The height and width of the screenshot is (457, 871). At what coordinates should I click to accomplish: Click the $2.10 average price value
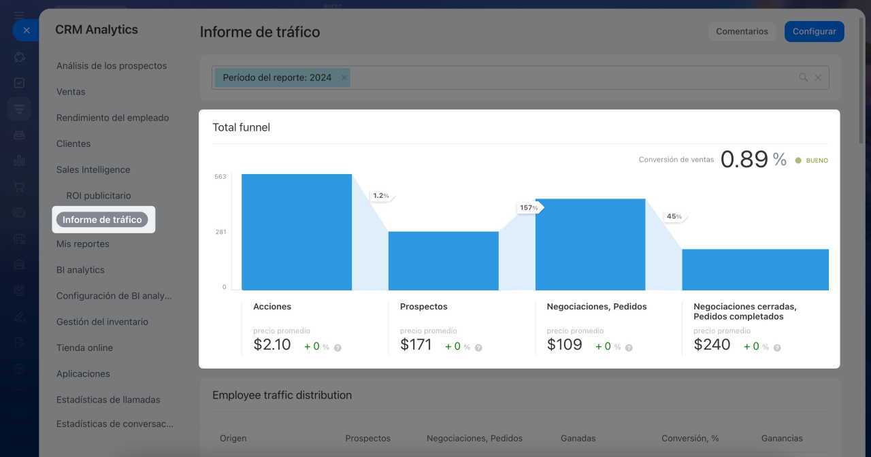272,345
